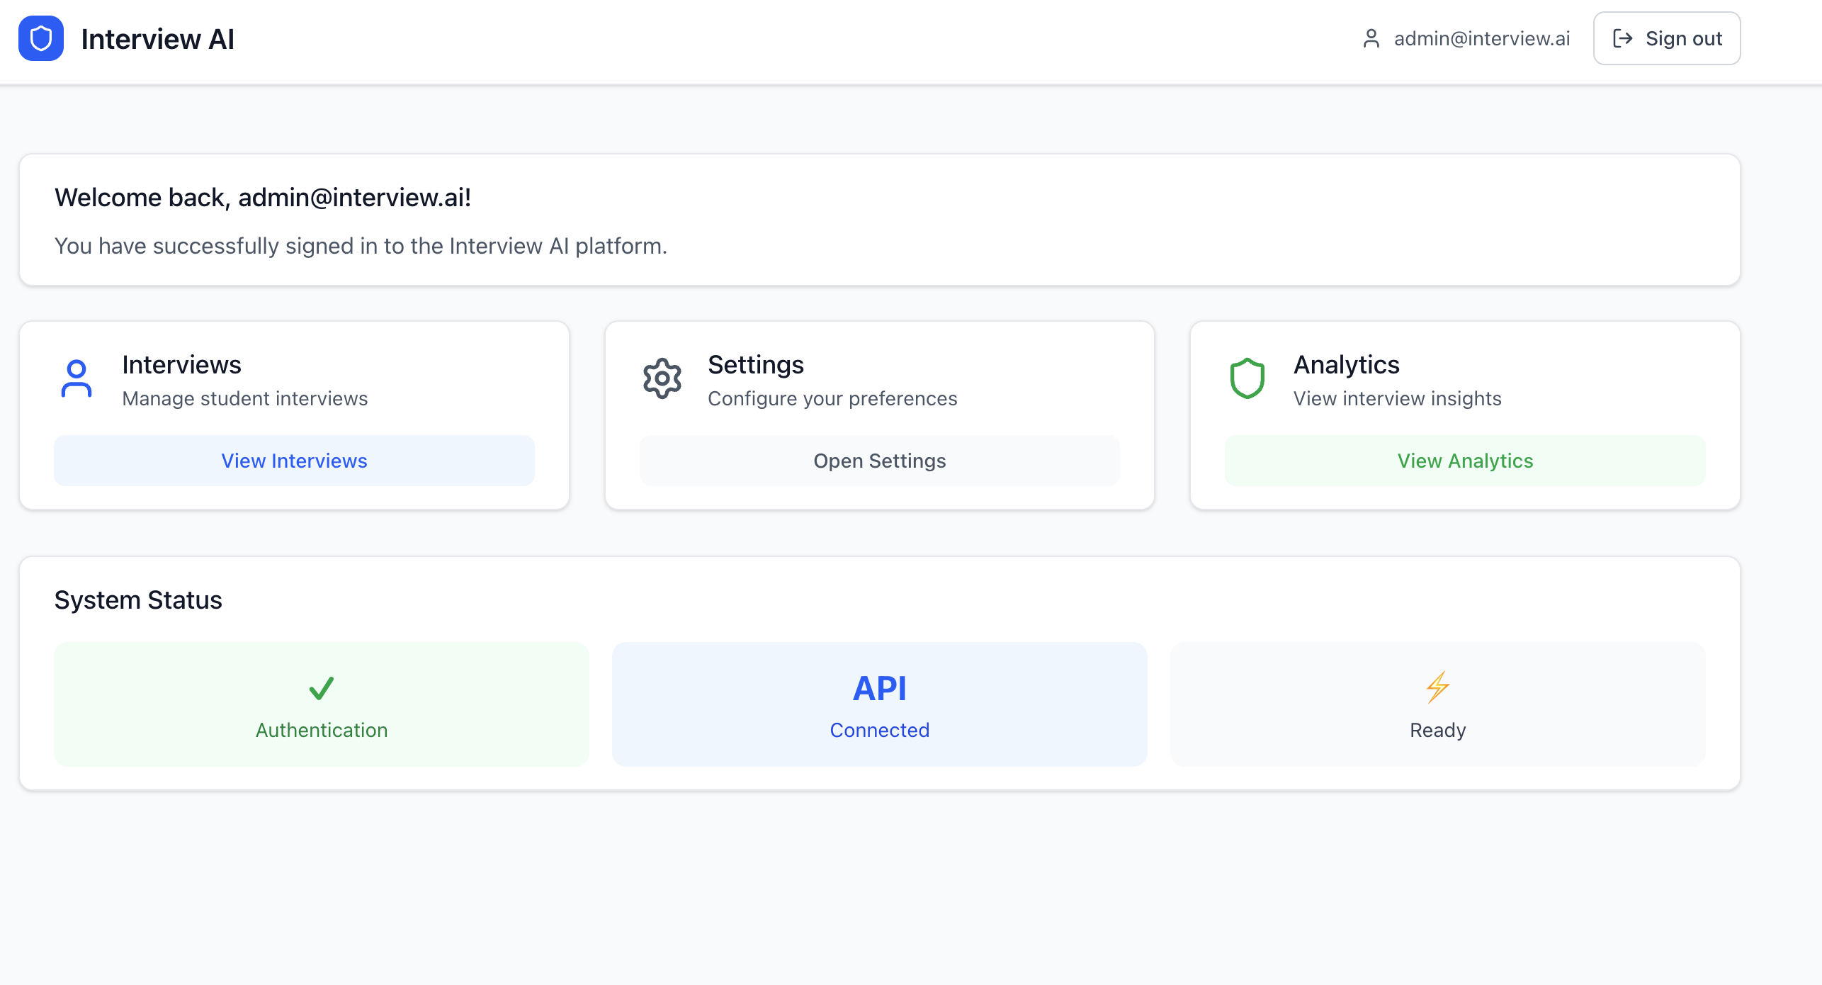Click the sign out arrow icon
Image resolution: width=1822 pixels, height=985 pixels.
1623,38
